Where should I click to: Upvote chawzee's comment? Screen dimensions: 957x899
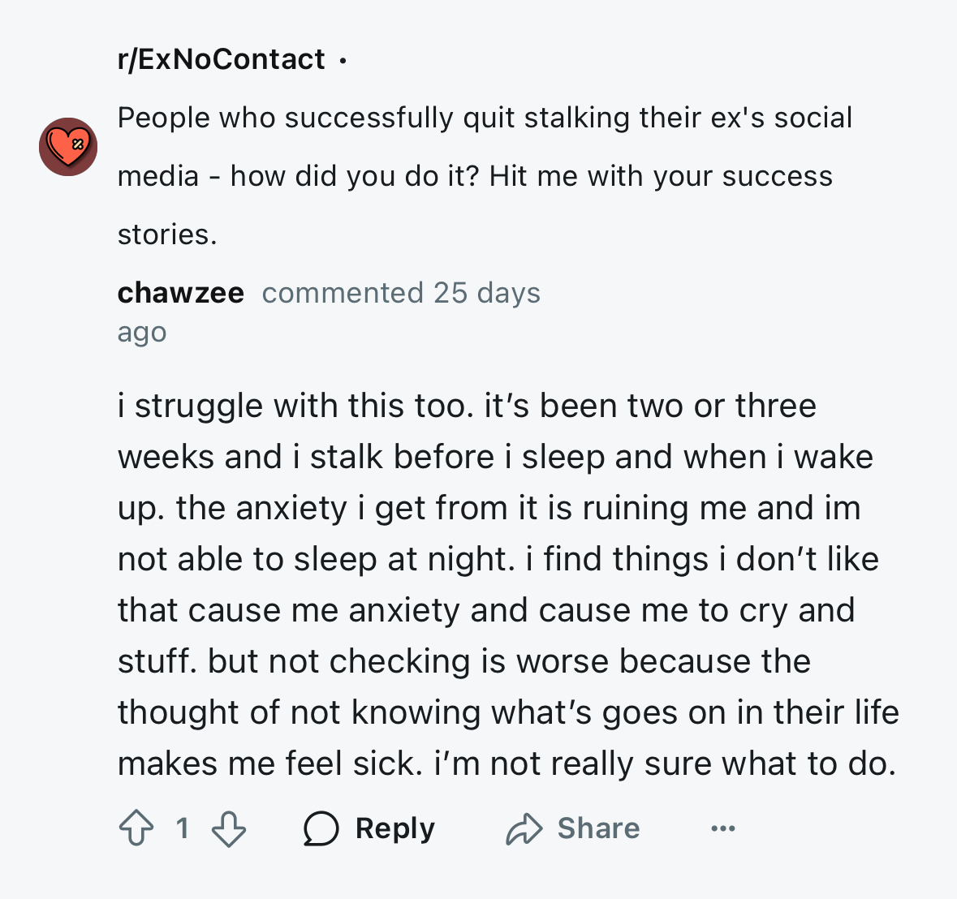tap(136, 828)
